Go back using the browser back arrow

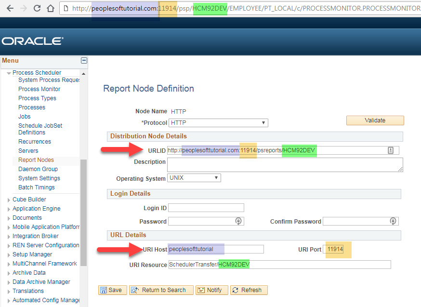pos(10,8)
